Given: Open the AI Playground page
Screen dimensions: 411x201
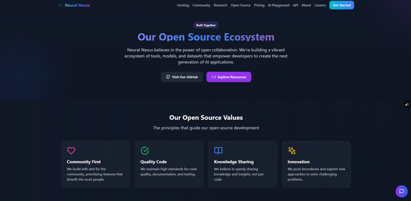Looking at the screenshot, I should pos(278,5).
